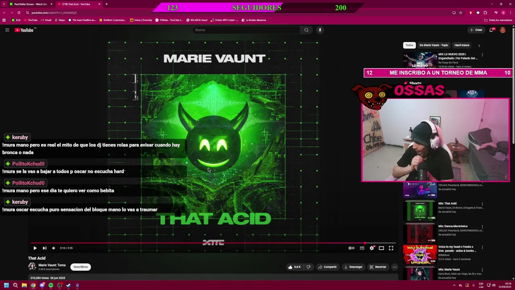Open the Windows Start menu
The width and height of the screenshot is (515, 290).
(x=6, y=286)
